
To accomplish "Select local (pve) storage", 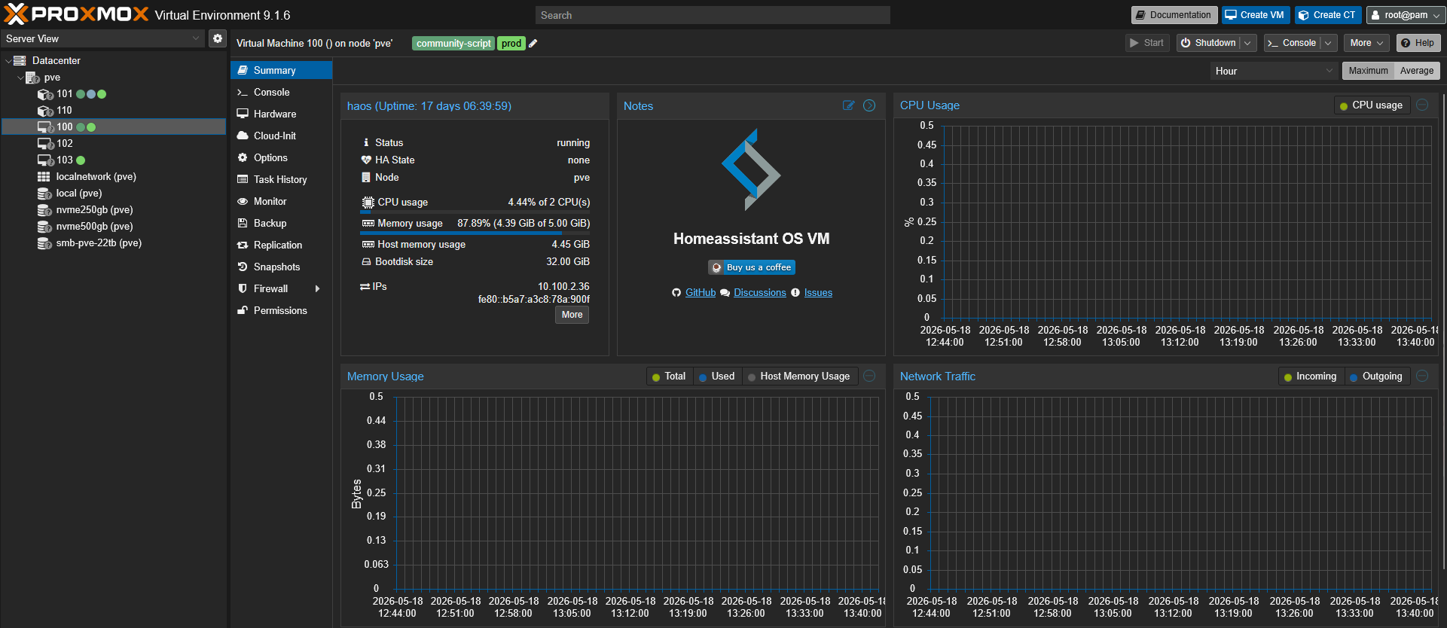I will tap(113, 194).
